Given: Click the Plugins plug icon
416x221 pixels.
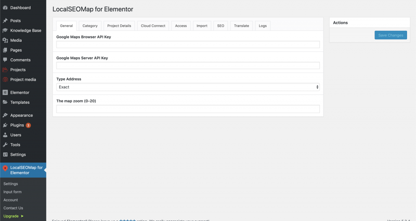Looking at the screenshot, I should pos(5,125).
